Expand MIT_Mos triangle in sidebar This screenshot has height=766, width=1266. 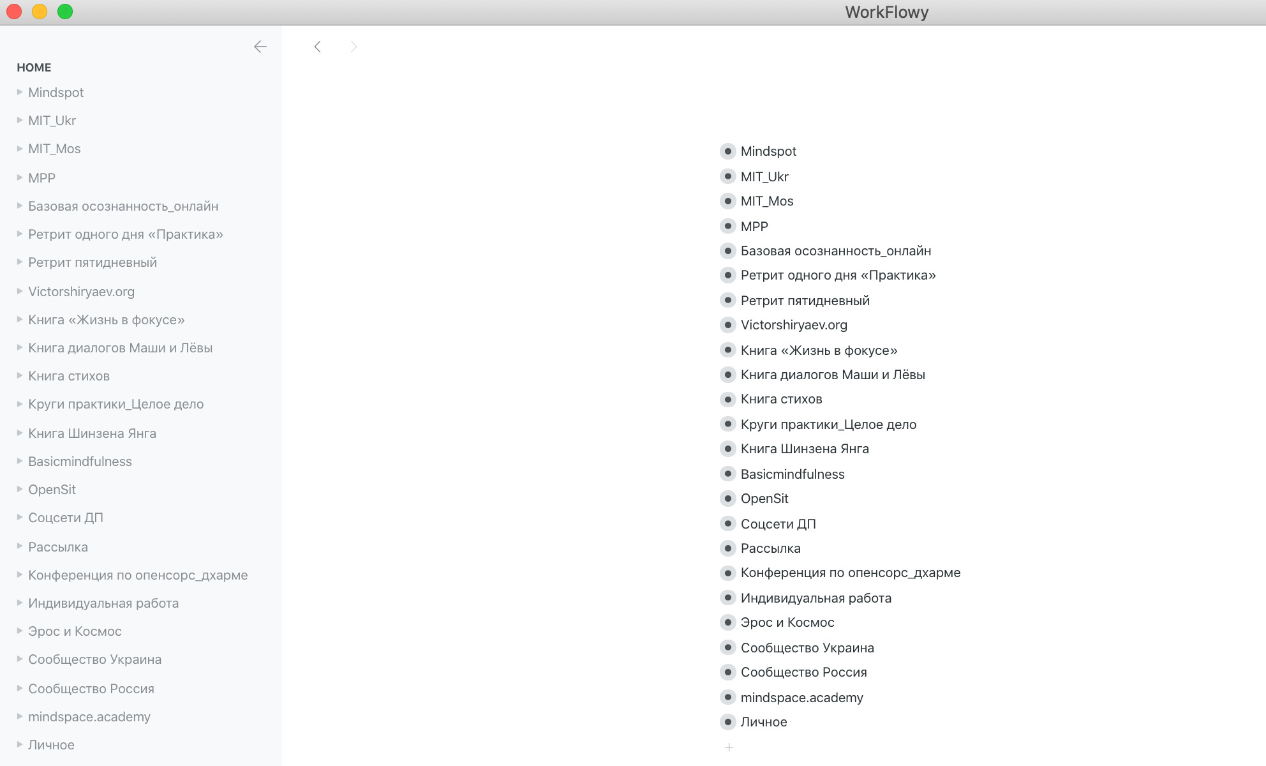(20, 148)
